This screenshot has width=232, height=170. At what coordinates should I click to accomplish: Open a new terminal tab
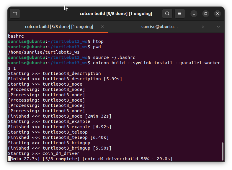click(x=15, y=14)
